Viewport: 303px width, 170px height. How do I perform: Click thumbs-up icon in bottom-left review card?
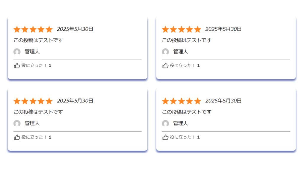(x=17, y=137)
